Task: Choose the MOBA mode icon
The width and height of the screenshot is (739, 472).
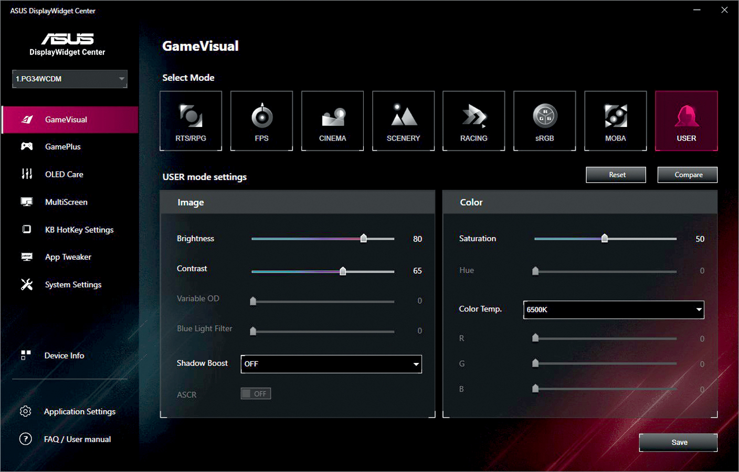Action: coord(615,121)
